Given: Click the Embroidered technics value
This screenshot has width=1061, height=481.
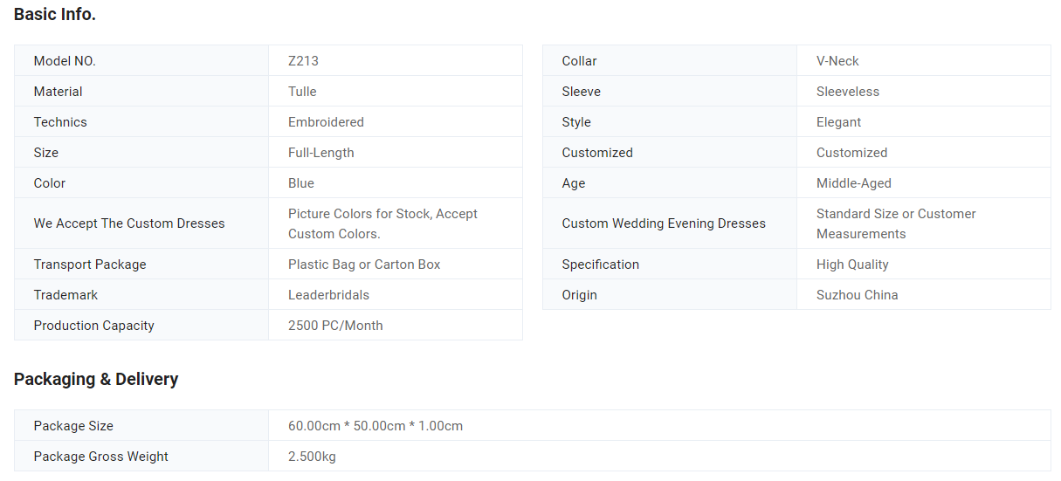Looking at the screenshot, I should click(326, 122).
